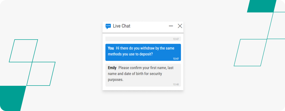Select the blue message from You

click(143, 52)
